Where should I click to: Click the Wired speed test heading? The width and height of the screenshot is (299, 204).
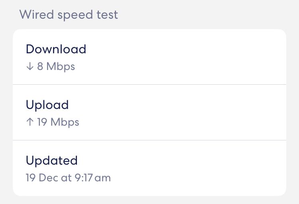click(x=69, y=15)
